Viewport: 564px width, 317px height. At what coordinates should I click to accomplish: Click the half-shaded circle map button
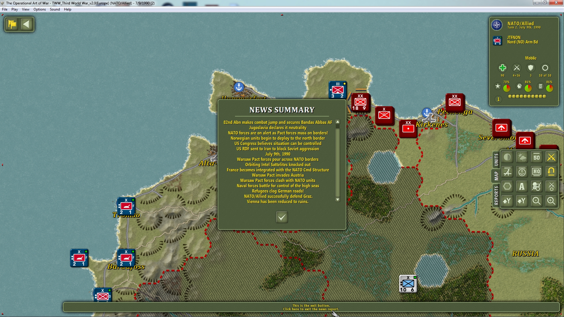[507, 157]
